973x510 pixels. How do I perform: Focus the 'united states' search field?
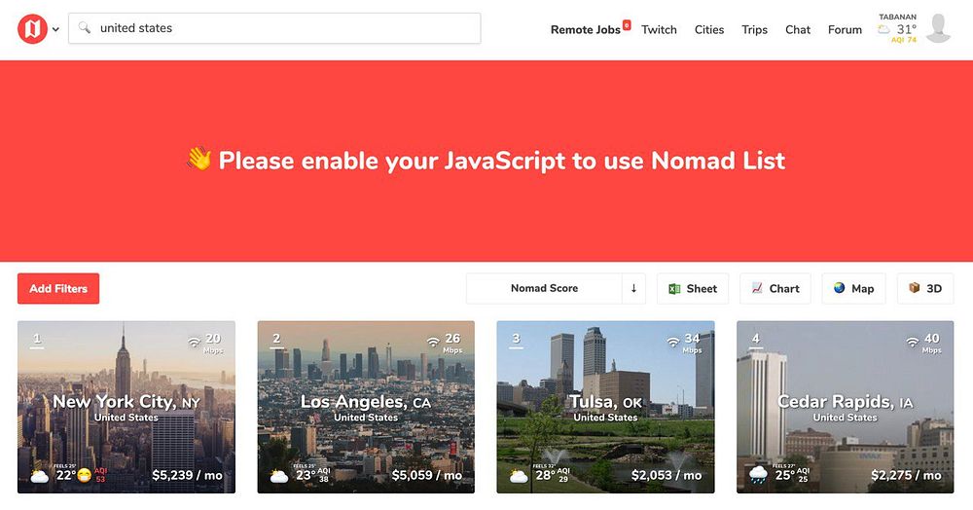[x=274, y=28]
